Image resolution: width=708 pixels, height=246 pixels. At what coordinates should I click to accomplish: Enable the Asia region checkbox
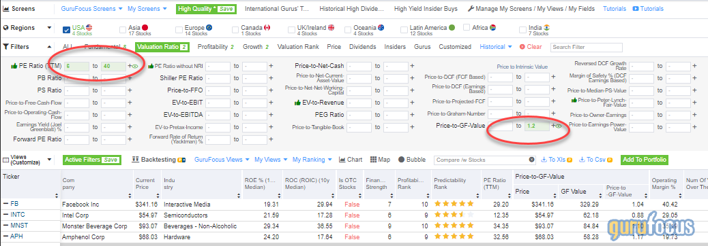coord(123,30)
